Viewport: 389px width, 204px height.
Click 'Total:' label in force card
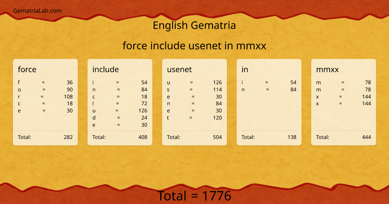[24, 137]
